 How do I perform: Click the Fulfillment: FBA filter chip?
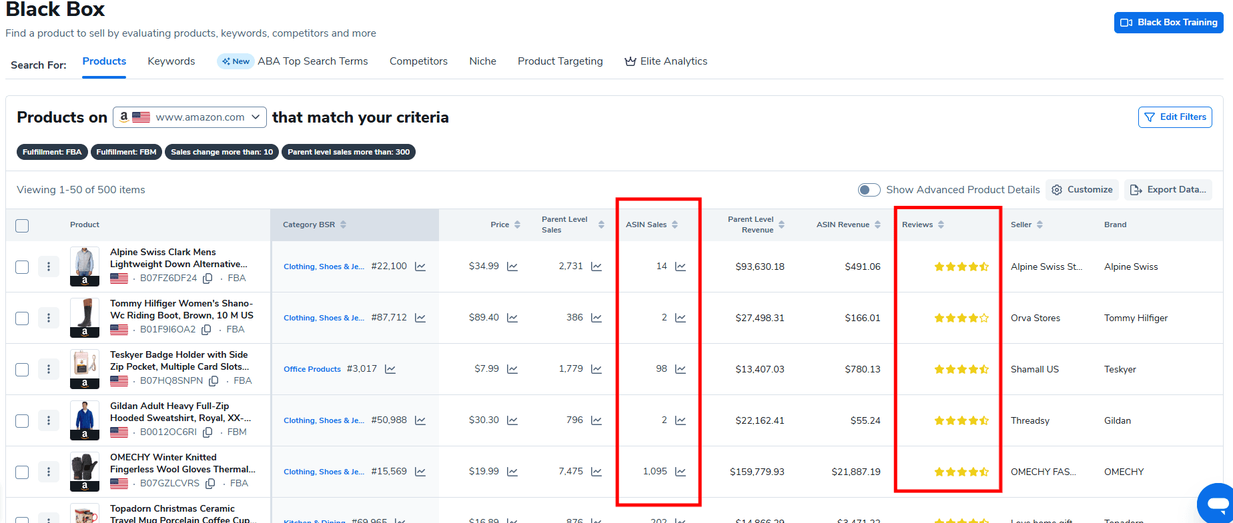52,152
